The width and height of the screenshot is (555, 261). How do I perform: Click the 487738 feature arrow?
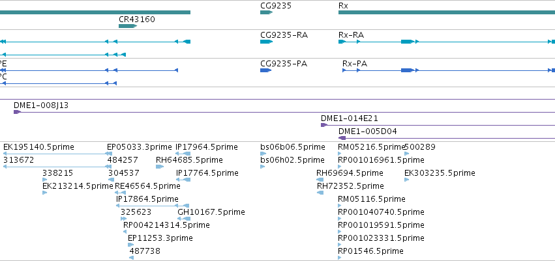point(131,258)
